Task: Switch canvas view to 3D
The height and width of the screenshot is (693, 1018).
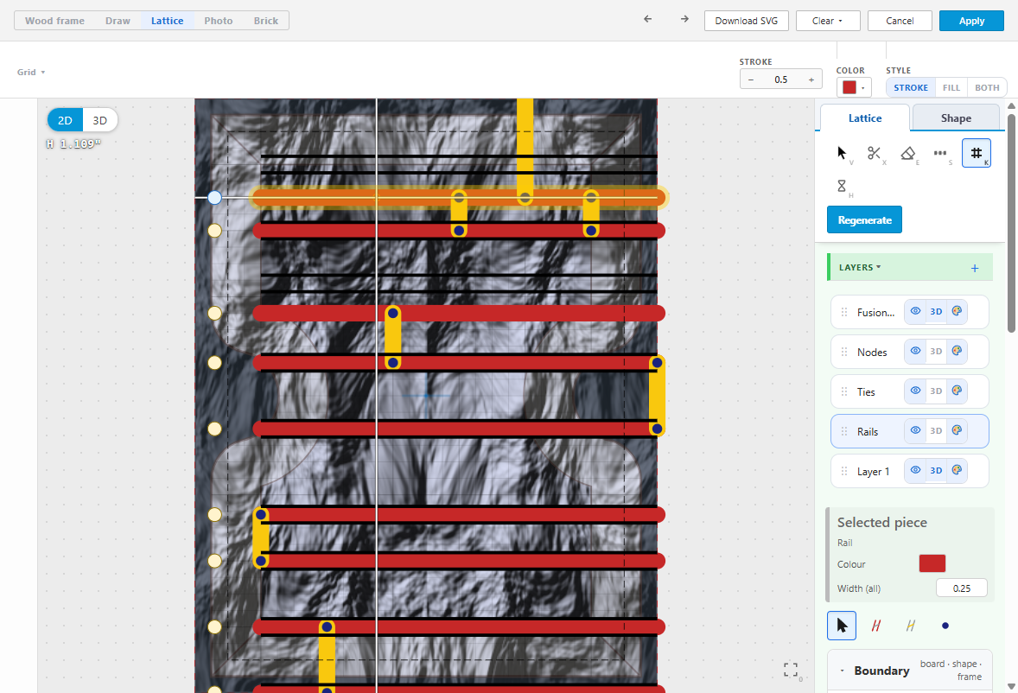Action: 100,120
